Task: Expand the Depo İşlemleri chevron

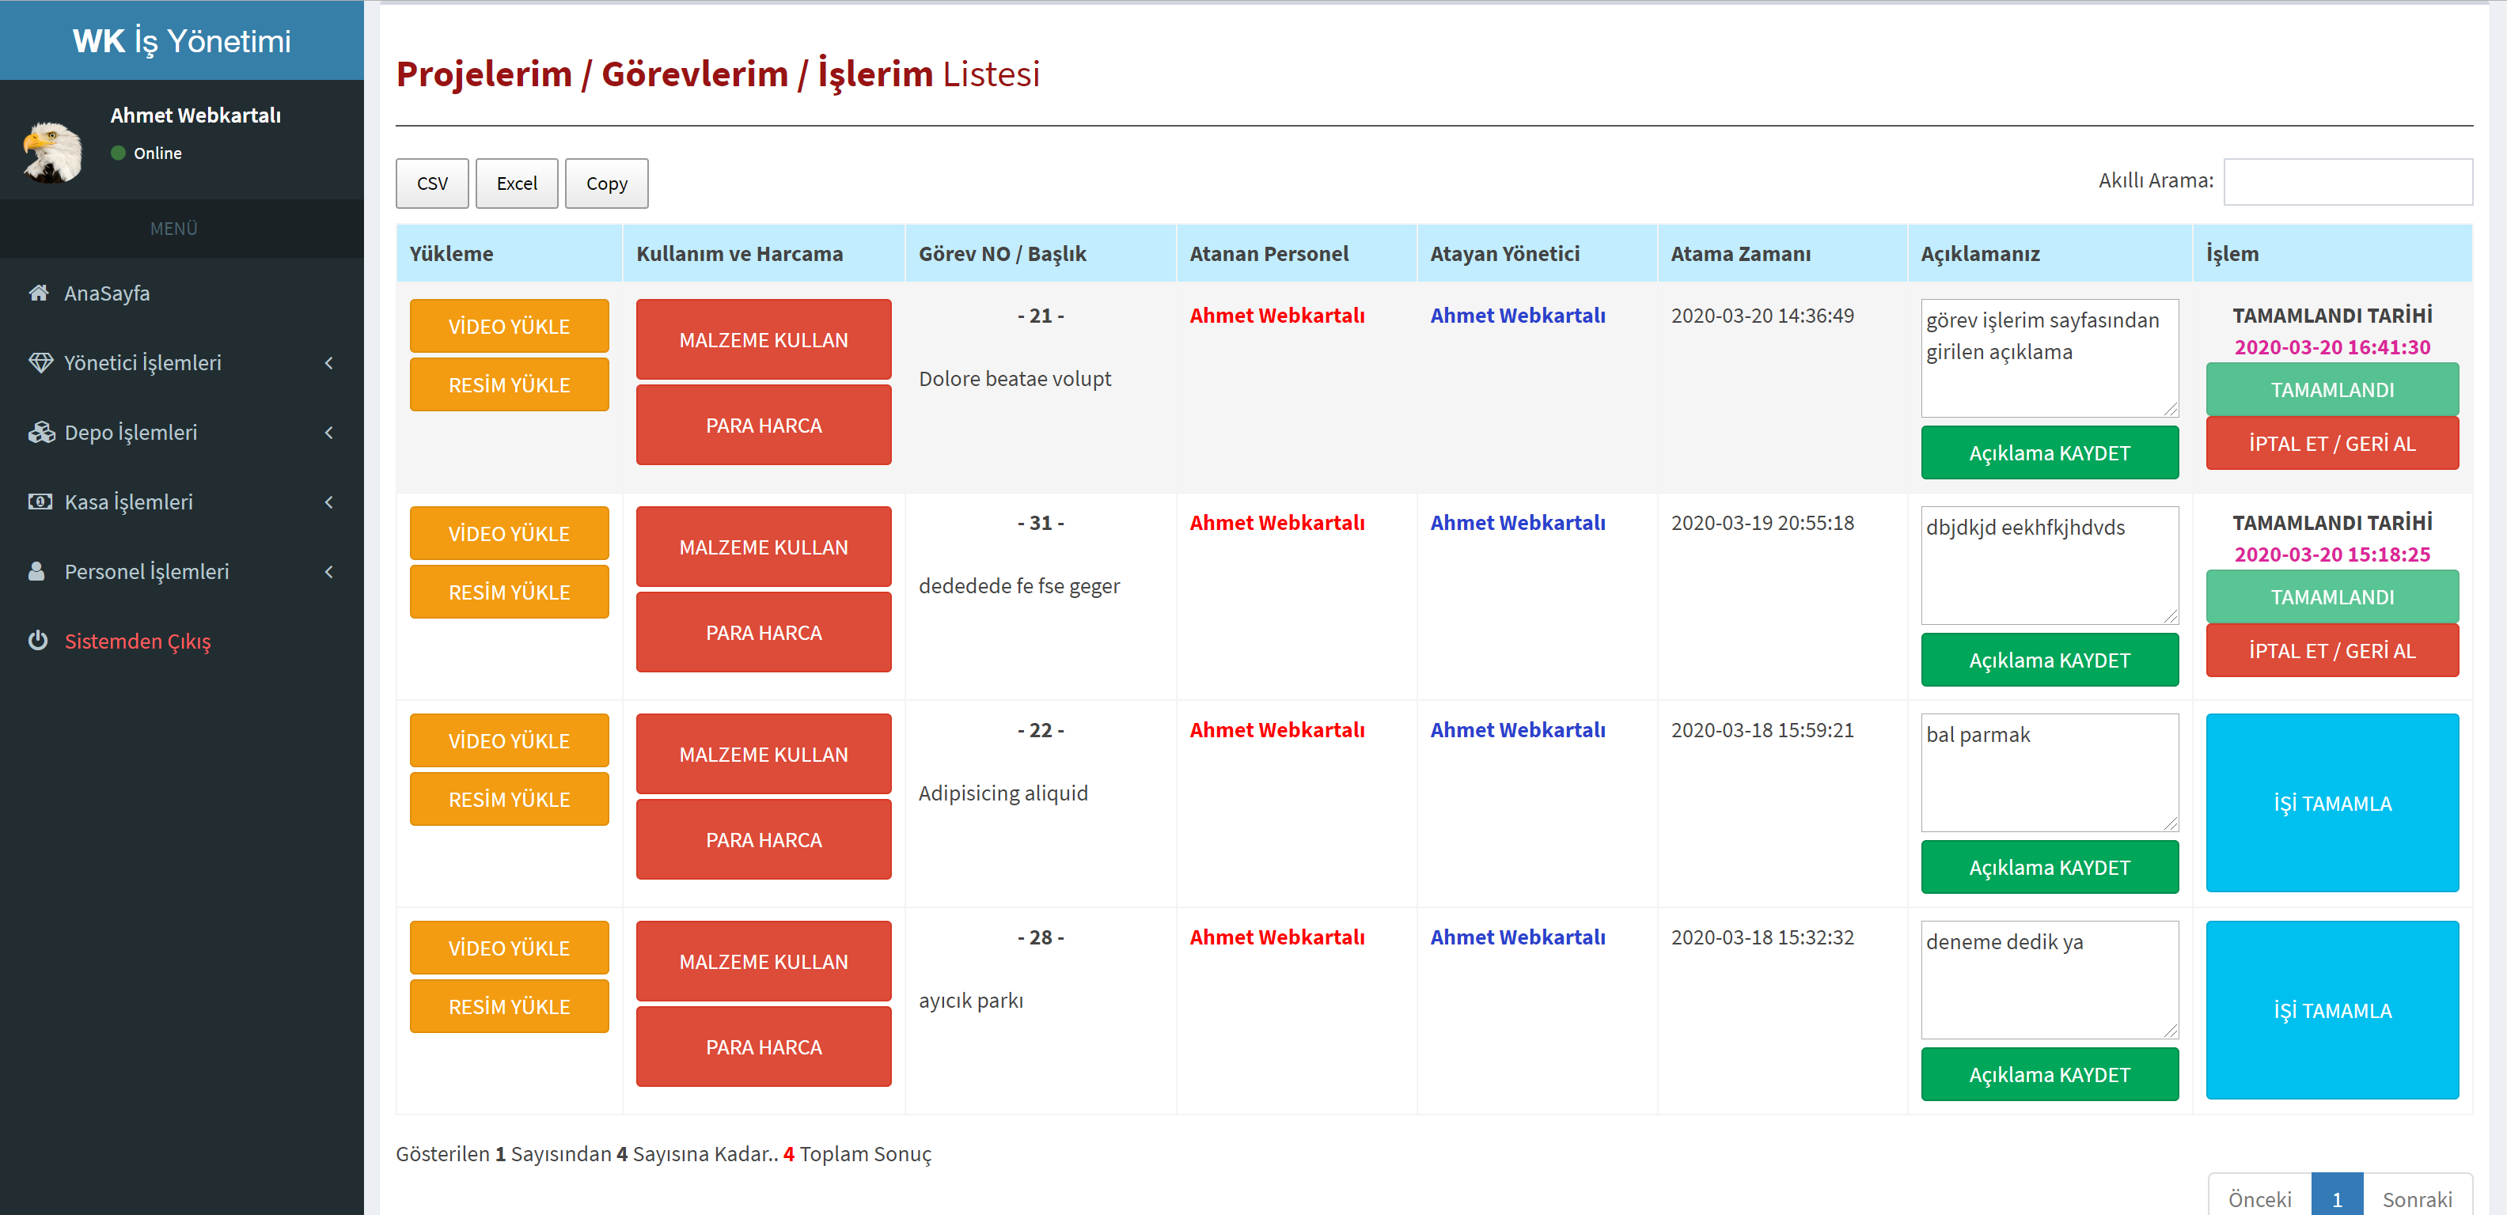Action: click(x=329, y=433)
